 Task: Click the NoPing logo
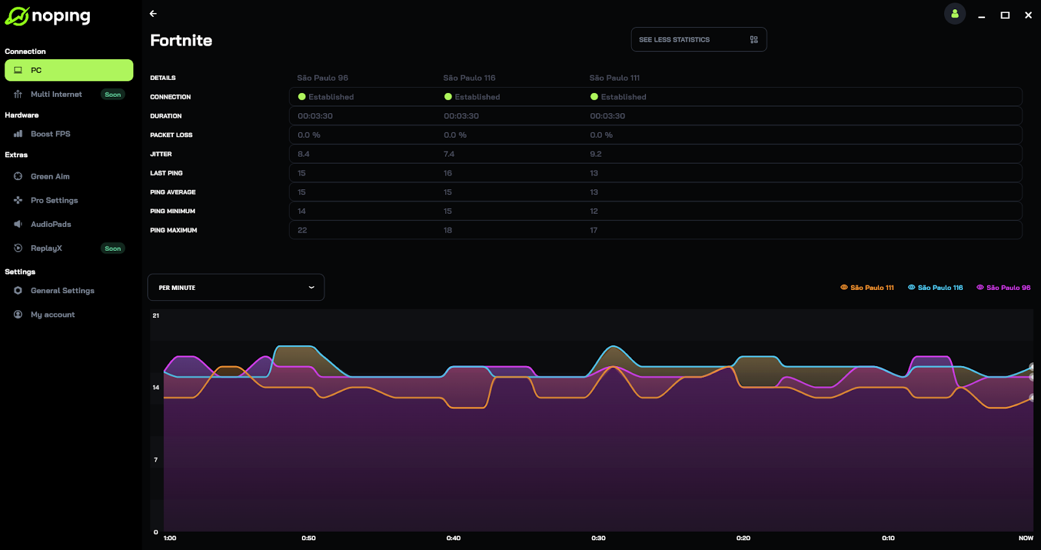47,16
